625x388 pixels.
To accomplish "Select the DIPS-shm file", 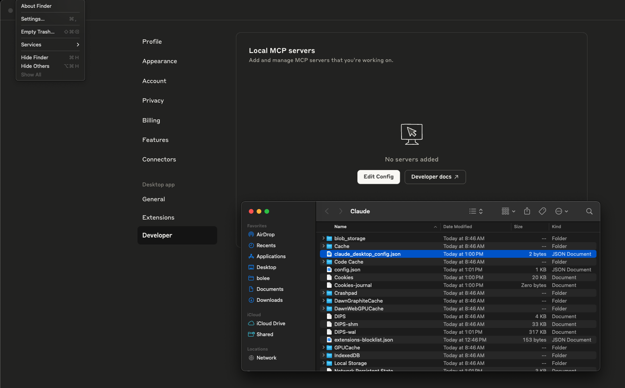I will [x=458, y=324].
